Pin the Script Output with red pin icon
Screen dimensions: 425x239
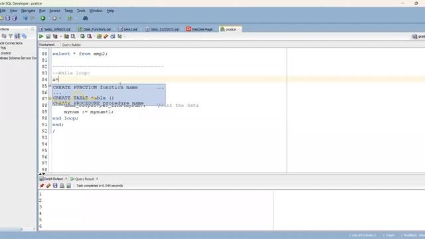click(42, 186)
